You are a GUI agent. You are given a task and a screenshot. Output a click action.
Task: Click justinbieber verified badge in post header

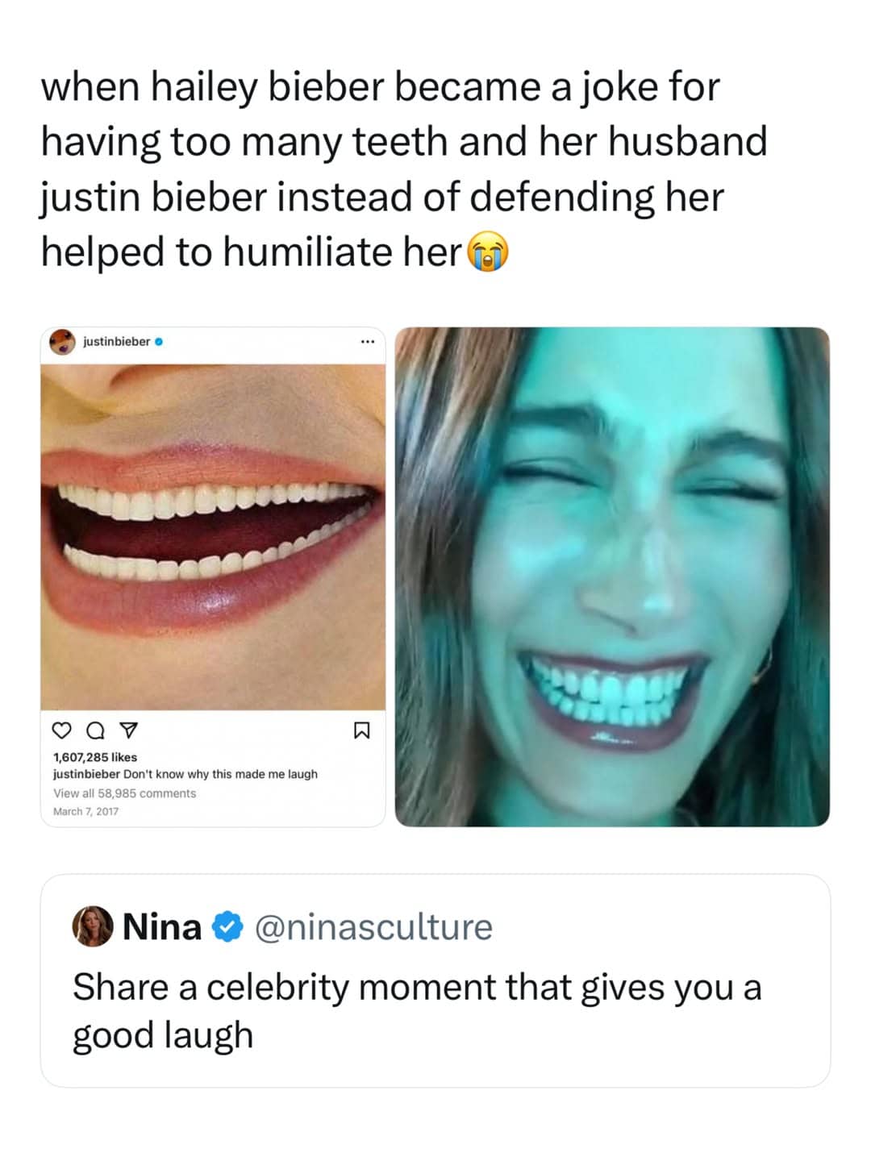click(x=159, y=342)
